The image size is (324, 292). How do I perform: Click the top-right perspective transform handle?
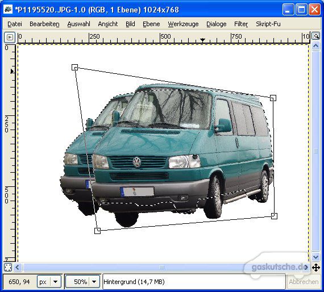coord(273,98)
